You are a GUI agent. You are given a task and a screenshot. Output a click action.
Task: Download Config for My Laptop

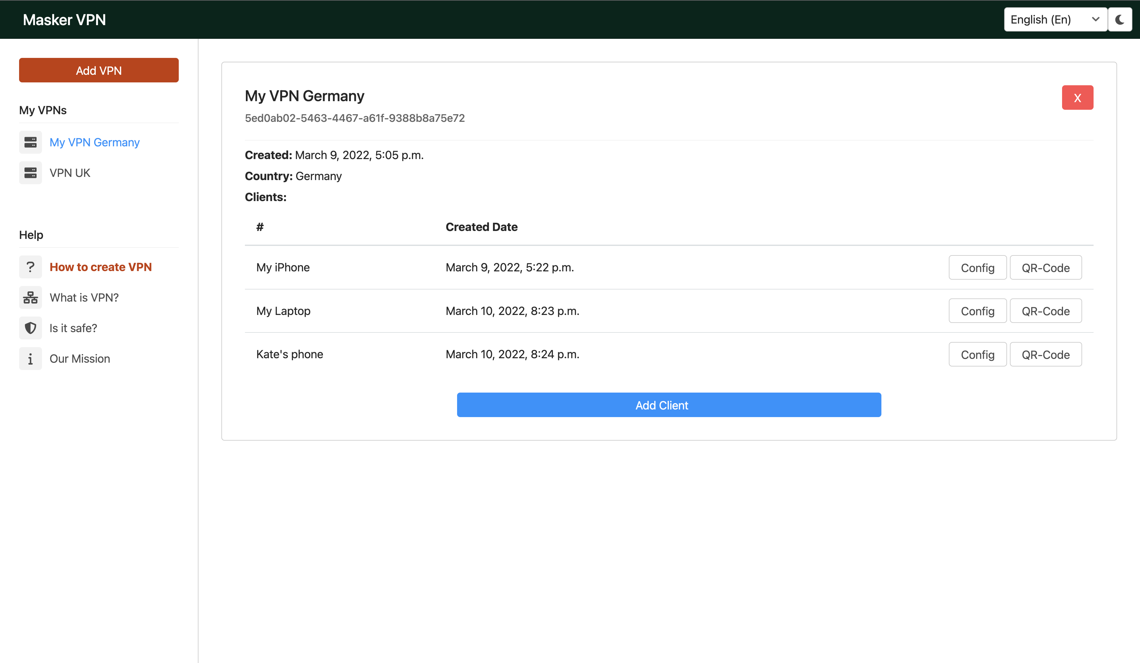coord(977,311)
